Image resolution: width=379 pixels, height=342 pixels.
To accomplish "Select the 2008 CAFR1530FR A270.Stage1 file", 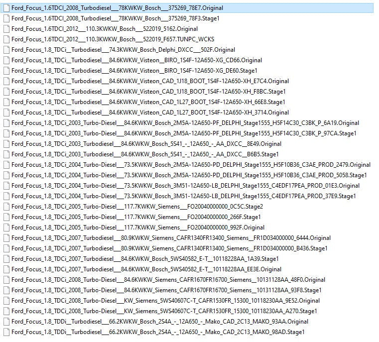I will [x=164, y=311].
